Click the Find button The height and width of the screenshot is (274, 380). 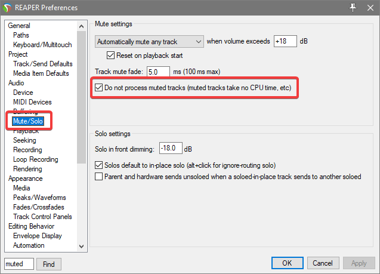tap(49, 264)
